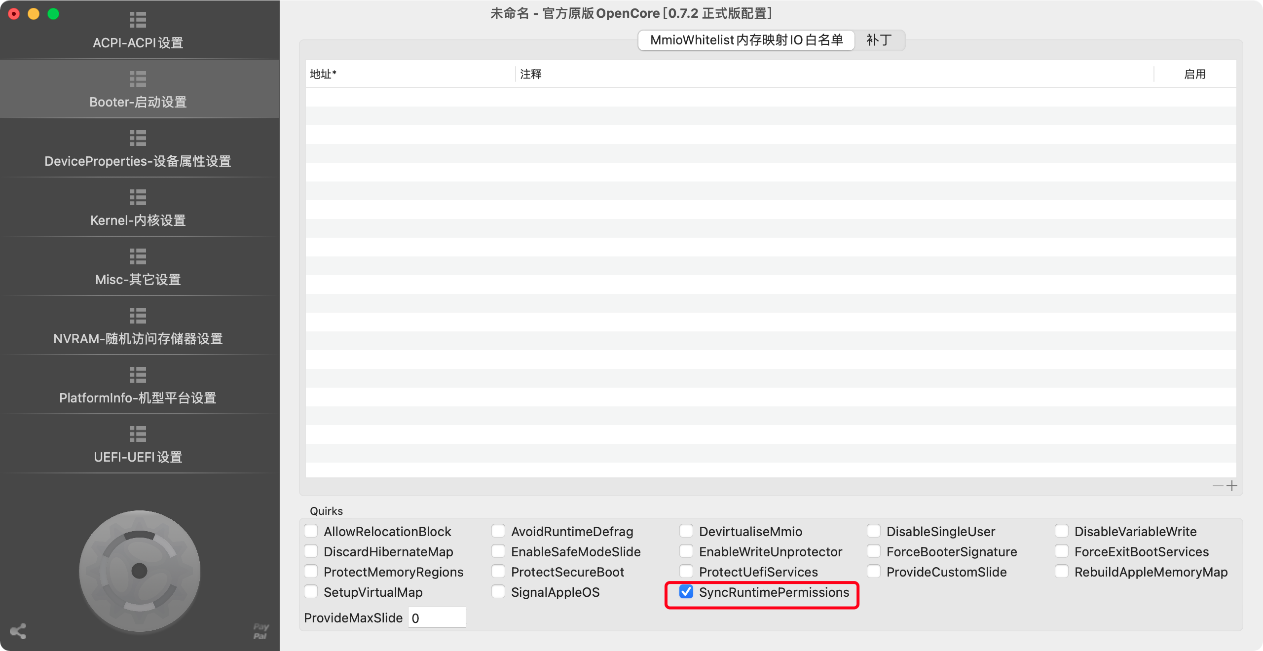Open the ACPI settings sidebar icon

coord(138,20)
